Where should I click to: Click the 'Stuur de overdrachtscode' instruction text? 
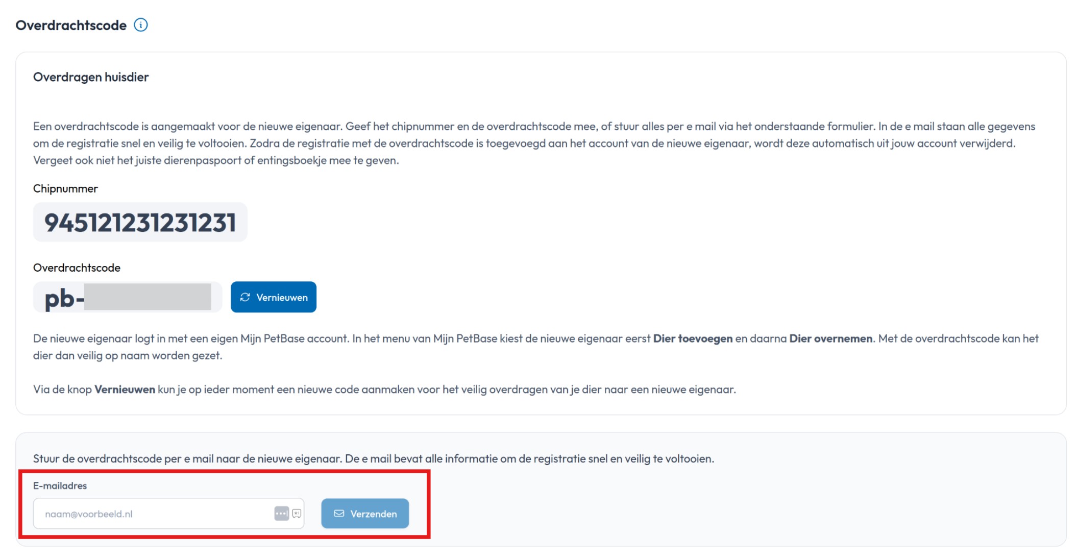[373, 458]
